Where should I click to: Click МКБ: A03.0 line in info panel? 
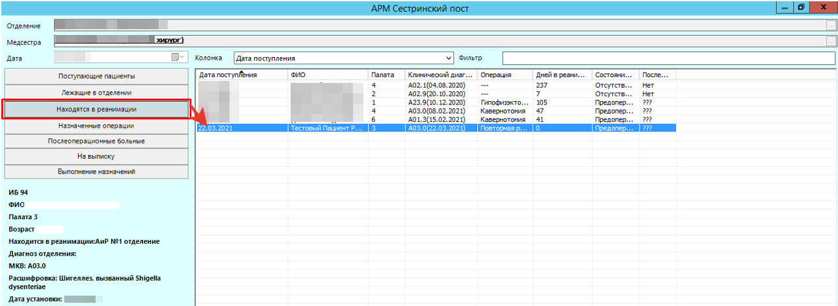click(27, 266)
